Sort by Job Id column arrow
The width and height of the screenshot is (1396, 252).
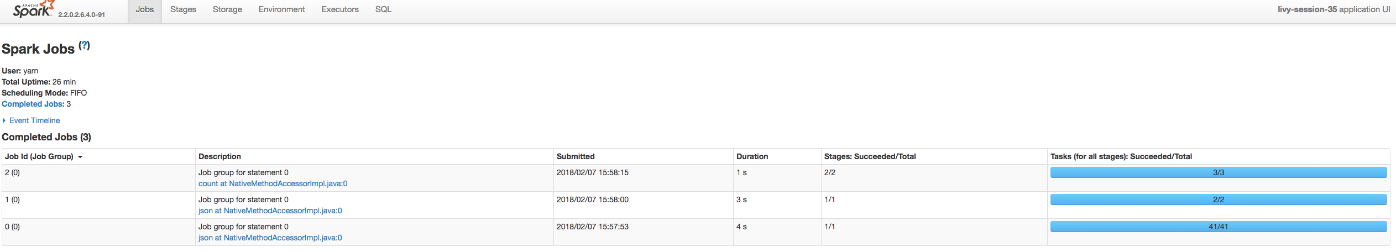80,157
